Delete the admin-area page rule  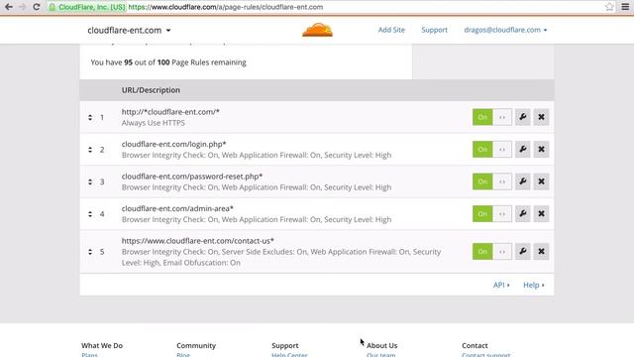(x=541, y=214)
